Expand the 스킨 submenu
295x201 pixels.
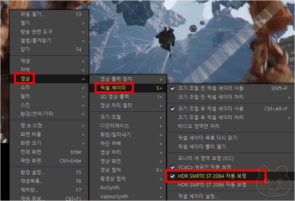(49, 105)
